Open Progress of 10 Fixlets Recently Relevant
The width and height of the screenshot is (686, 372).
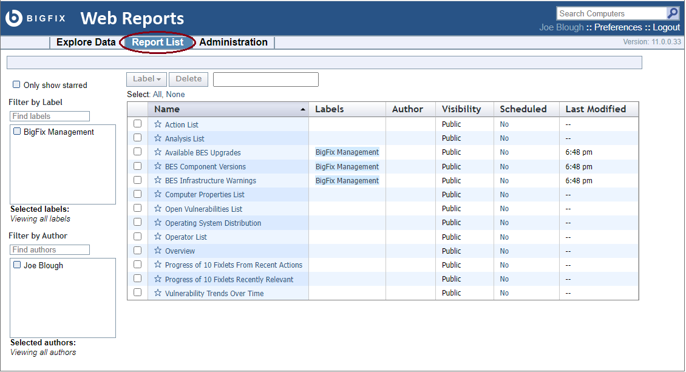pyautogui.click(x=229, y=279)
